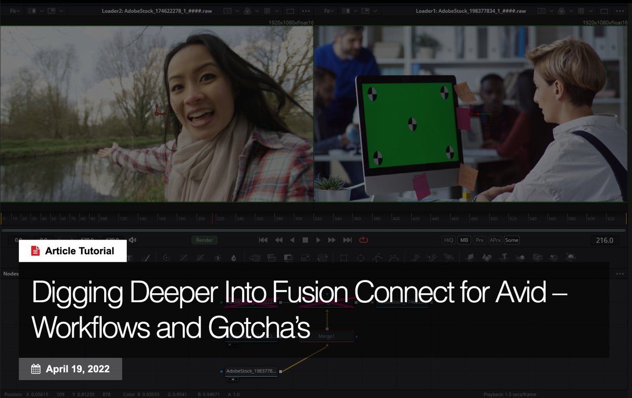Add a Blur drop-shaped tool from toolbar
The height and width of the screenshot is (398, 632).
coord(234,257)
